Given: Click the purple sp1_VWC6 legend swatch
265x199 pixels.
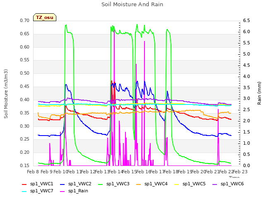Looking at the screenshot, I should [x=215, y=184].
